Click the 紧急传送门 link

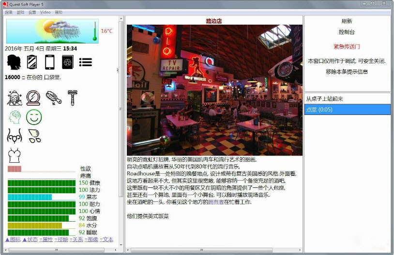(347, 47)
